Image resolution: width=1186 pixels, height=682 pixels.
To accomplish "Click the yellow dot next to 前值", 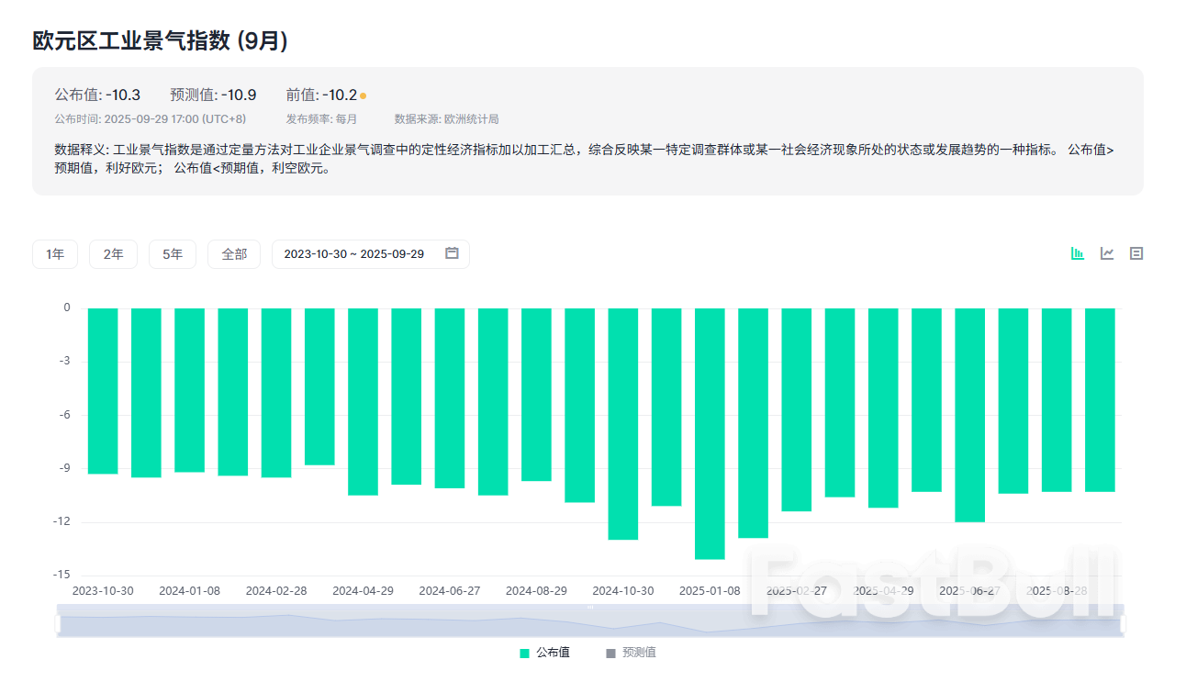I will [364, 94].
